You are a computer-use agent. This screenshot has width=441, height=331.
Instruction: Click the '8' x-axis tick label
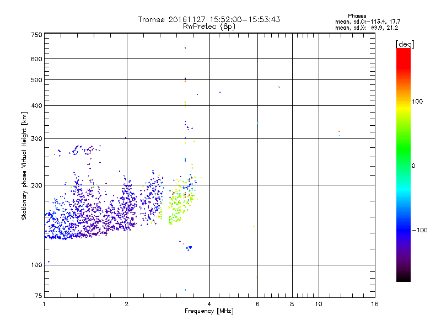point(292,304)
